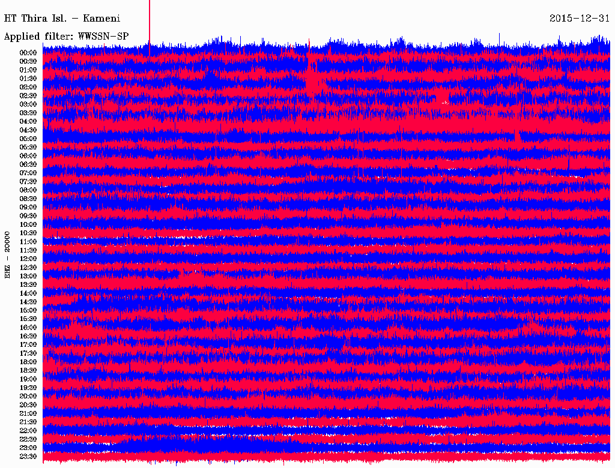Select the 18:30 trace label
The image size is (615, 468).
28,370
